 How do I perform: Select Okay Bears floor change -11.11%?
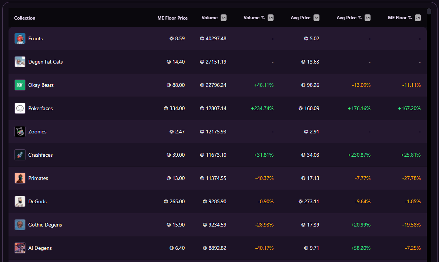click(x=411, y=85)
